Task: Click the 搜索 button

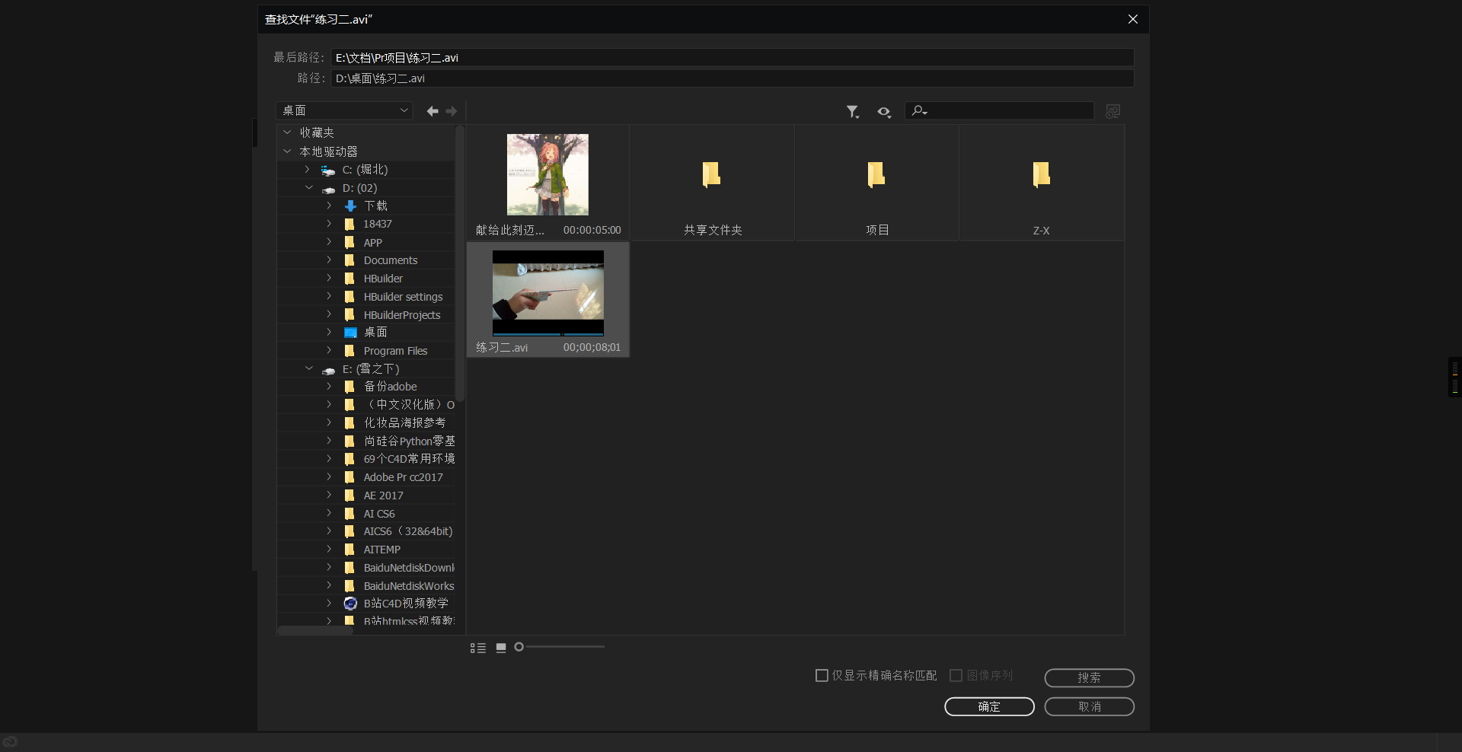Action: (x=1089, y=678)
